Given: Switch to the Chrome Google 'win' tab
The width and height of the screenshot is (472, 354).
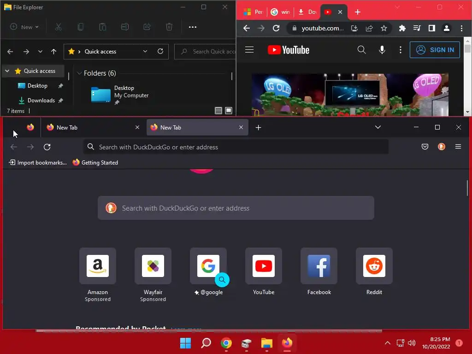Looking at the screenshot, I should 280,12.
